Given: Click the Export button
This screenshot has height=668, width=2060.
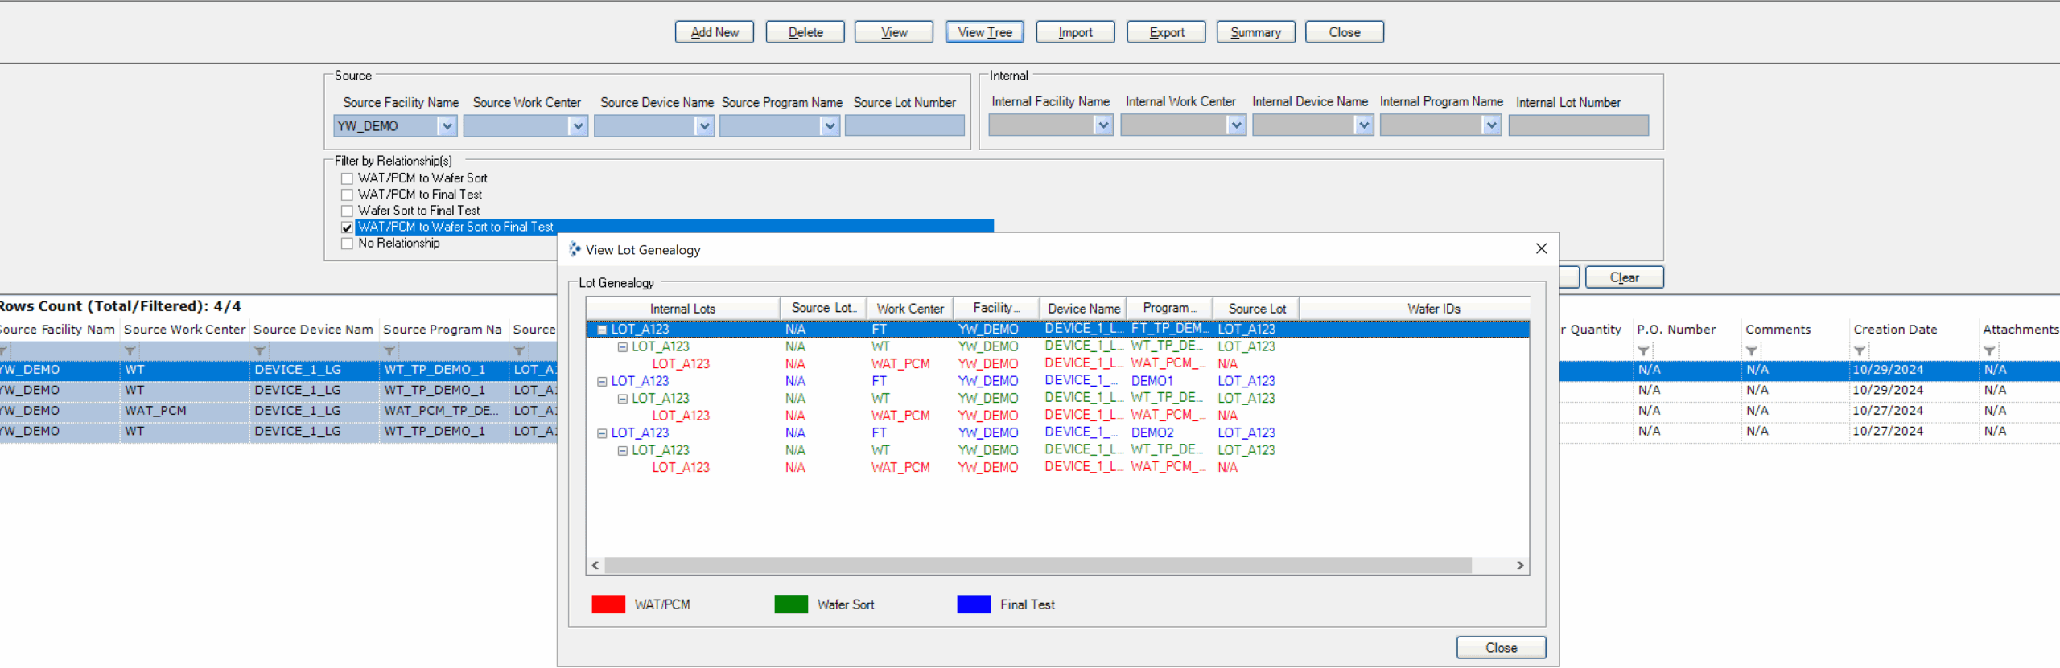Looking at the screenshot, I should click(1166, 32).
